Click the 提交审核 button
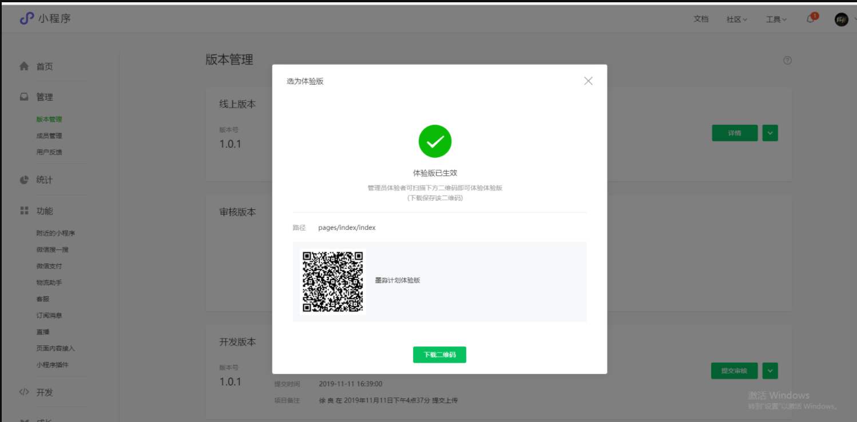 pos(734,371)
